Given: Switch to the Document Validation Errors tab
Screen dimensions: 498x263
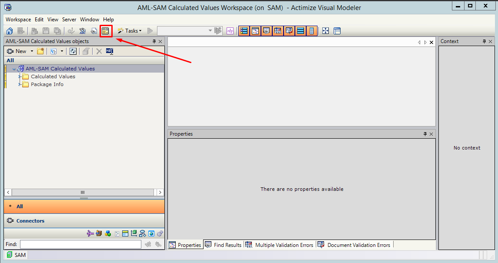Looking at the screenshot, I should point(354,245).
